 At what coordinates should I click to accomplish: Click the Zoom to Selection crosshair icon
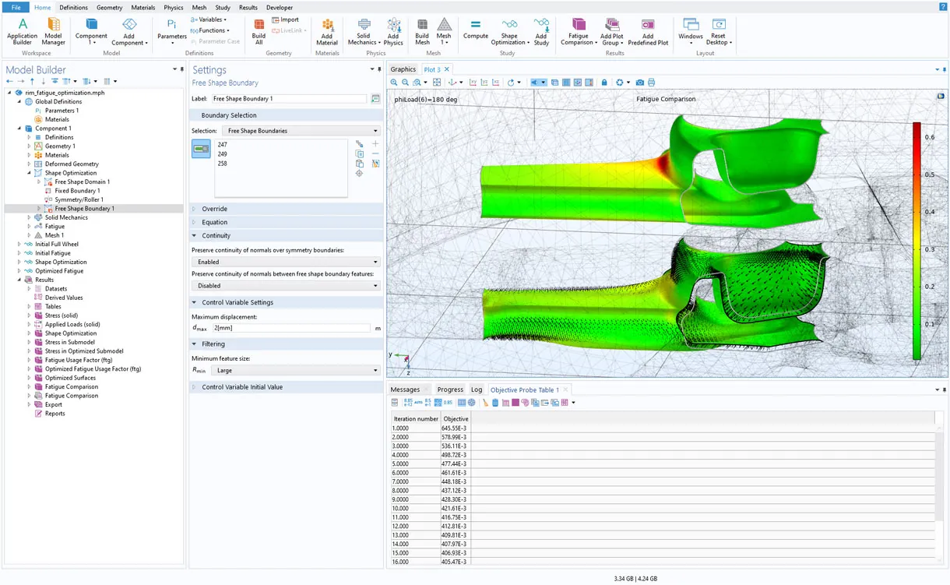(359, 174)
